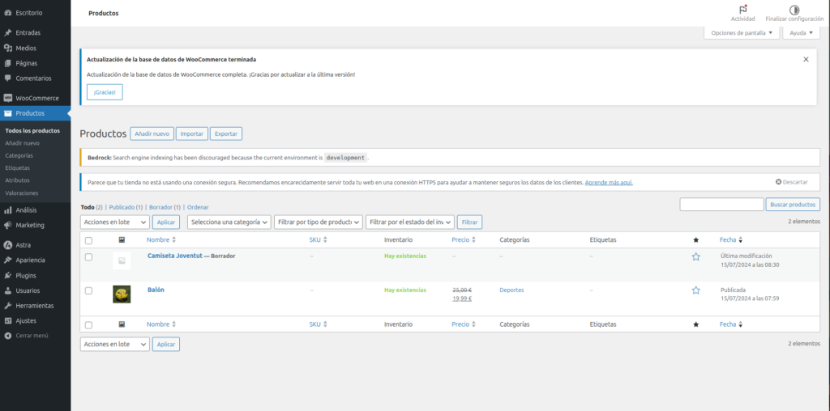Tick the checkbox for the Balón product

[89, 290]
